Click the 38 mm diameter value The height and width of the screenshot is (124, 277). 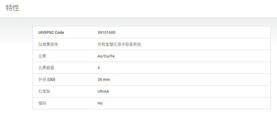tap(104, 80)
